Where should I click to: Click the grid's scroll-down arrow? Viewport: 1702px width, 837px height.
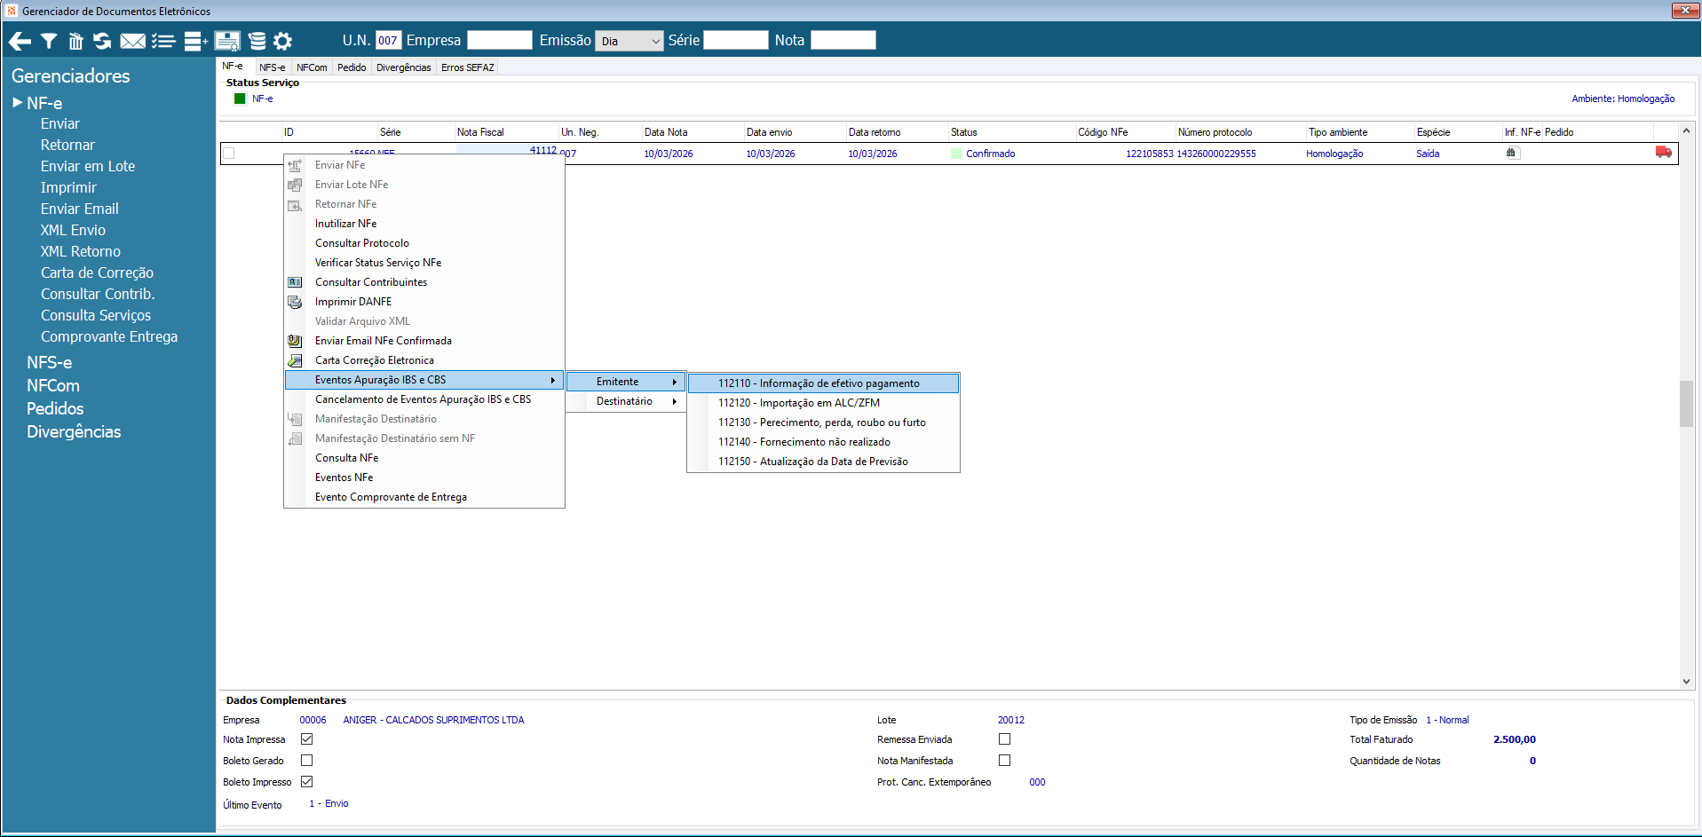(x=1686, y=682)
